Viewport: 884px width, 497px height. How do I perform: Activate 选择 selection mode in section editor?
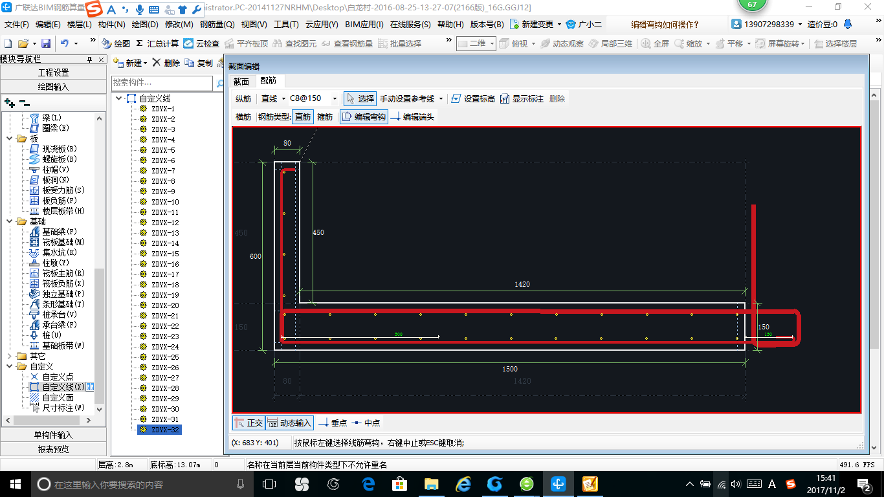click(x=360, y=98)
